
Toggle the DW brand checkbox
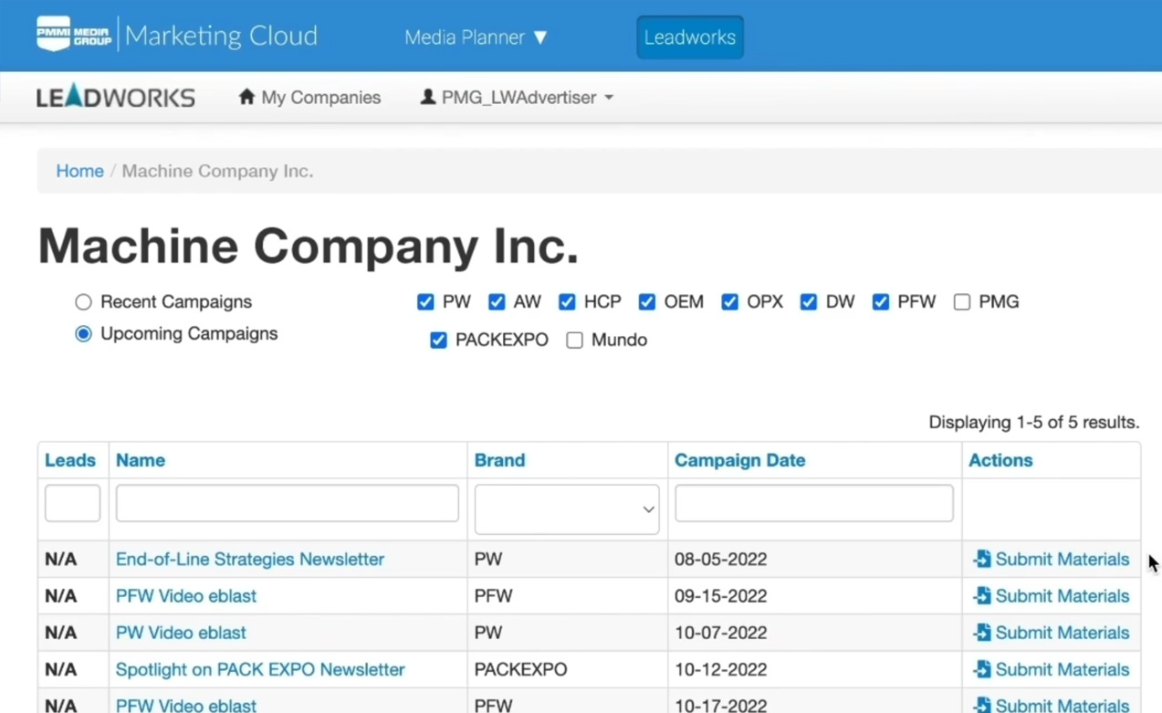click(809, 301)
